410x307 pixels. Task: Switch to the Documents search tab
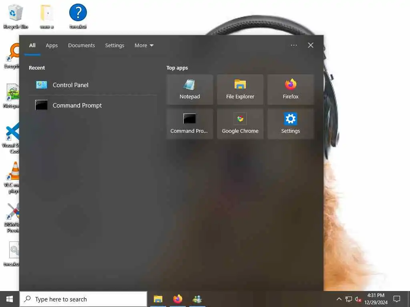click(81, 45)
